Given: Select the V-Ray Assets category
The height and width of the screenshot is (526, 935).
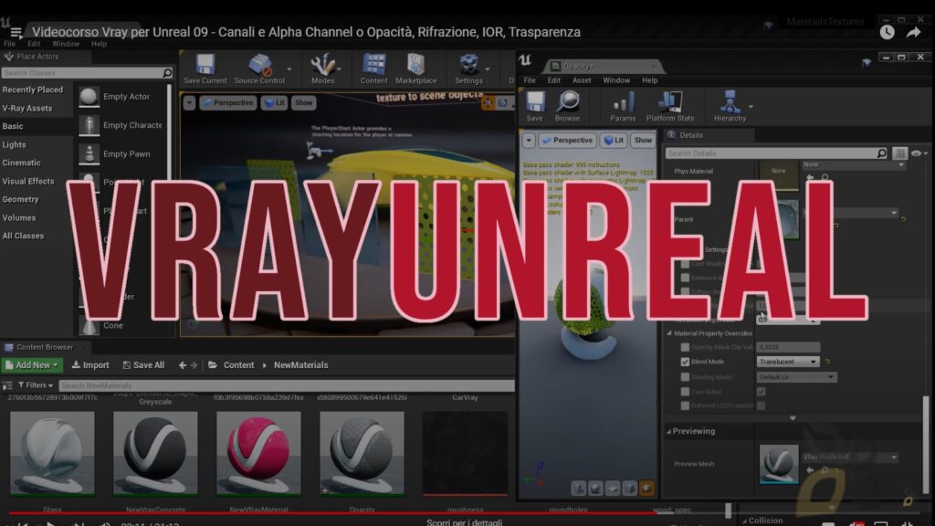Looking at the screenshot, I should pos(27,109).
